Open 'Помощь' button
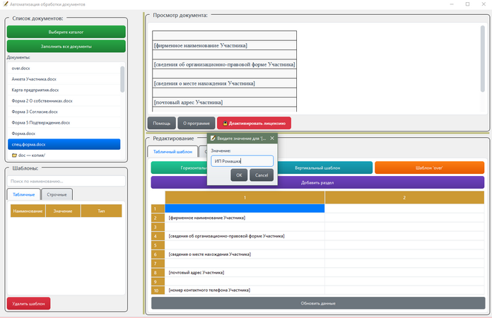 pyautogui.click(x=162, y=123)
